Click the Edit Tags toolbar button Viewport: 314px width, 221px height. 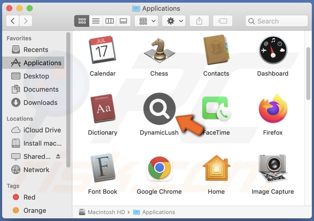click(x=223, y=21)
